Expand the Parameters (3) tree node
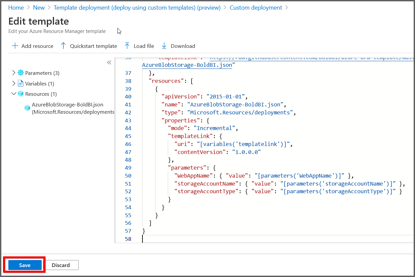Viewport: 415px width, 277px height. point(13,72)
